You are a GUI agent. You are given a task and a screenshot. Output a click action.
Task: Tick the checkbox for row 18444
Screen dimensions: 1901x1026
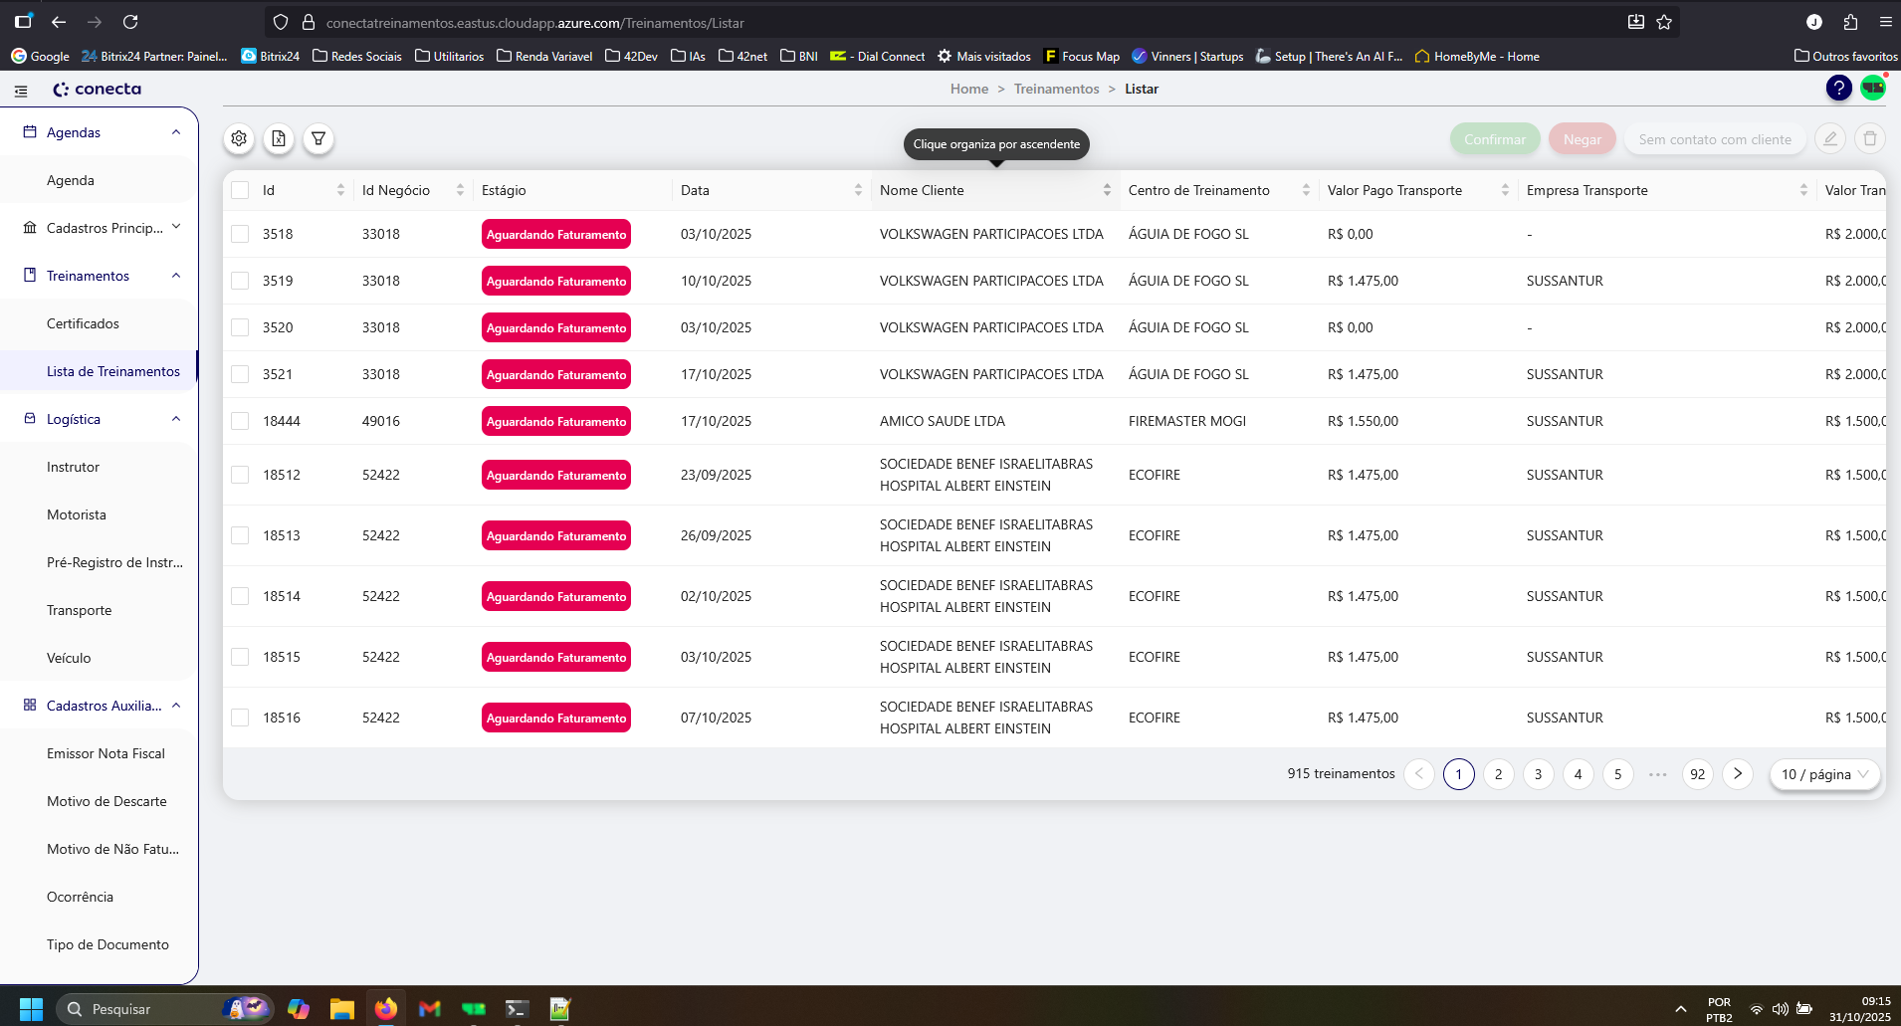click(240, 421)
